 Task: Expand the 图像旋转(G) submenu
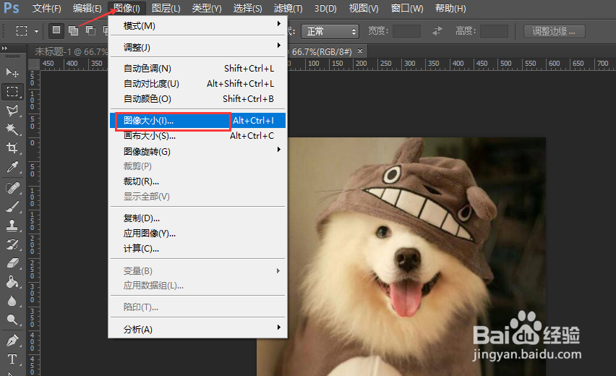tap(197, 151)
